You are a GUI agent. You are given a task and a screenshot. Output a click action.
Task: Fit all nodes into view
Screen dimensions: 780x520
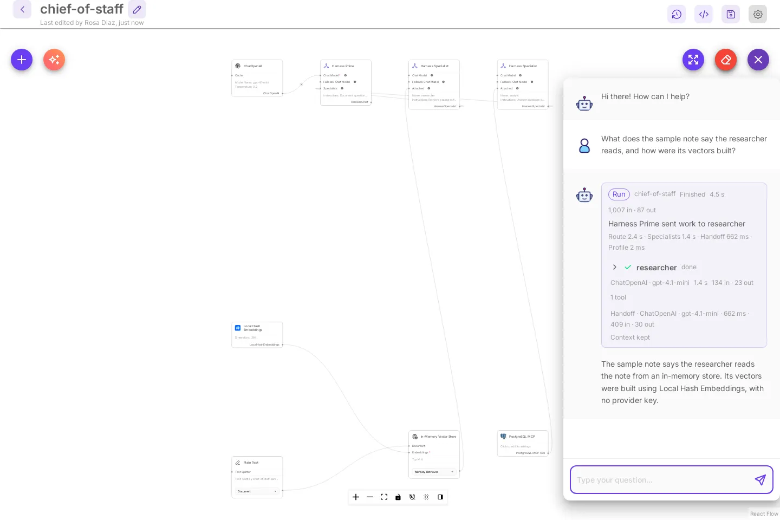pos(384,497)
